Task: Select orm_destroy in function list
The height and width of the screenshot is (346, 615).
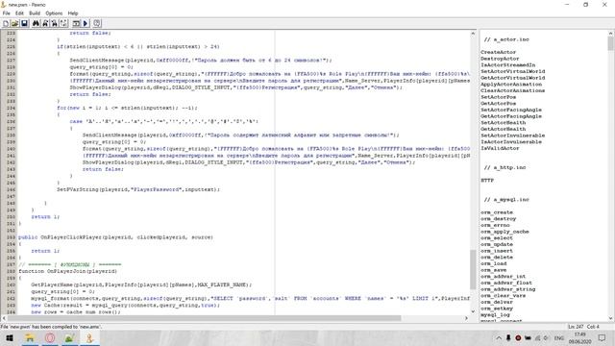Action: click(498, 219)
